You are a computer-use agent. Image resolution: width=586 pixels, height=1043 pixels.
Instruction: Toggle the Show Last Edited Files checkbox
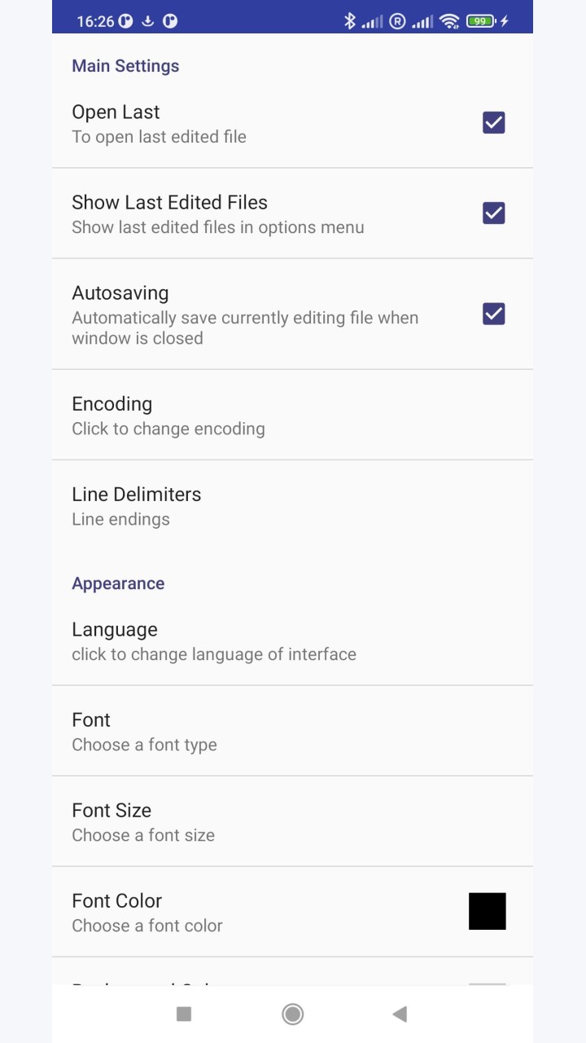(494, 213)
